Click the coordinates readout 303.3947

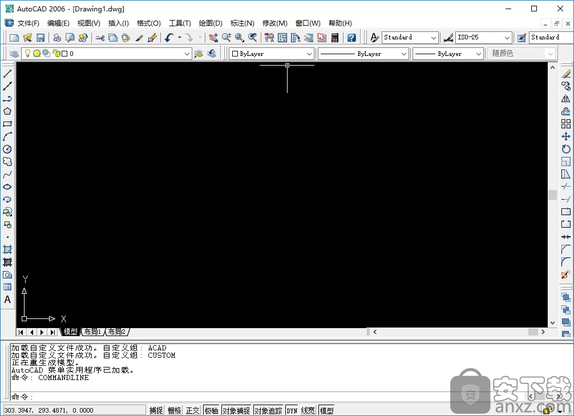(x=75, y=410)
